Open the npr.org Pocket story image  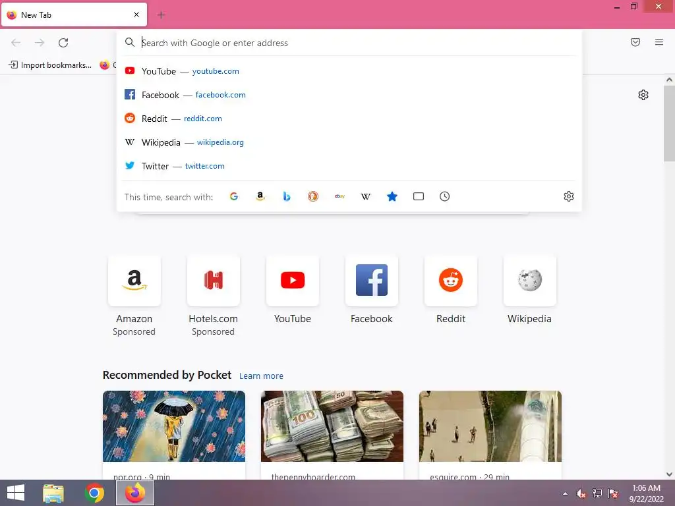tap(174, 426)
